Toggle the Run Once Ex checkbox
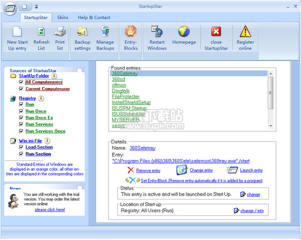 21,117
